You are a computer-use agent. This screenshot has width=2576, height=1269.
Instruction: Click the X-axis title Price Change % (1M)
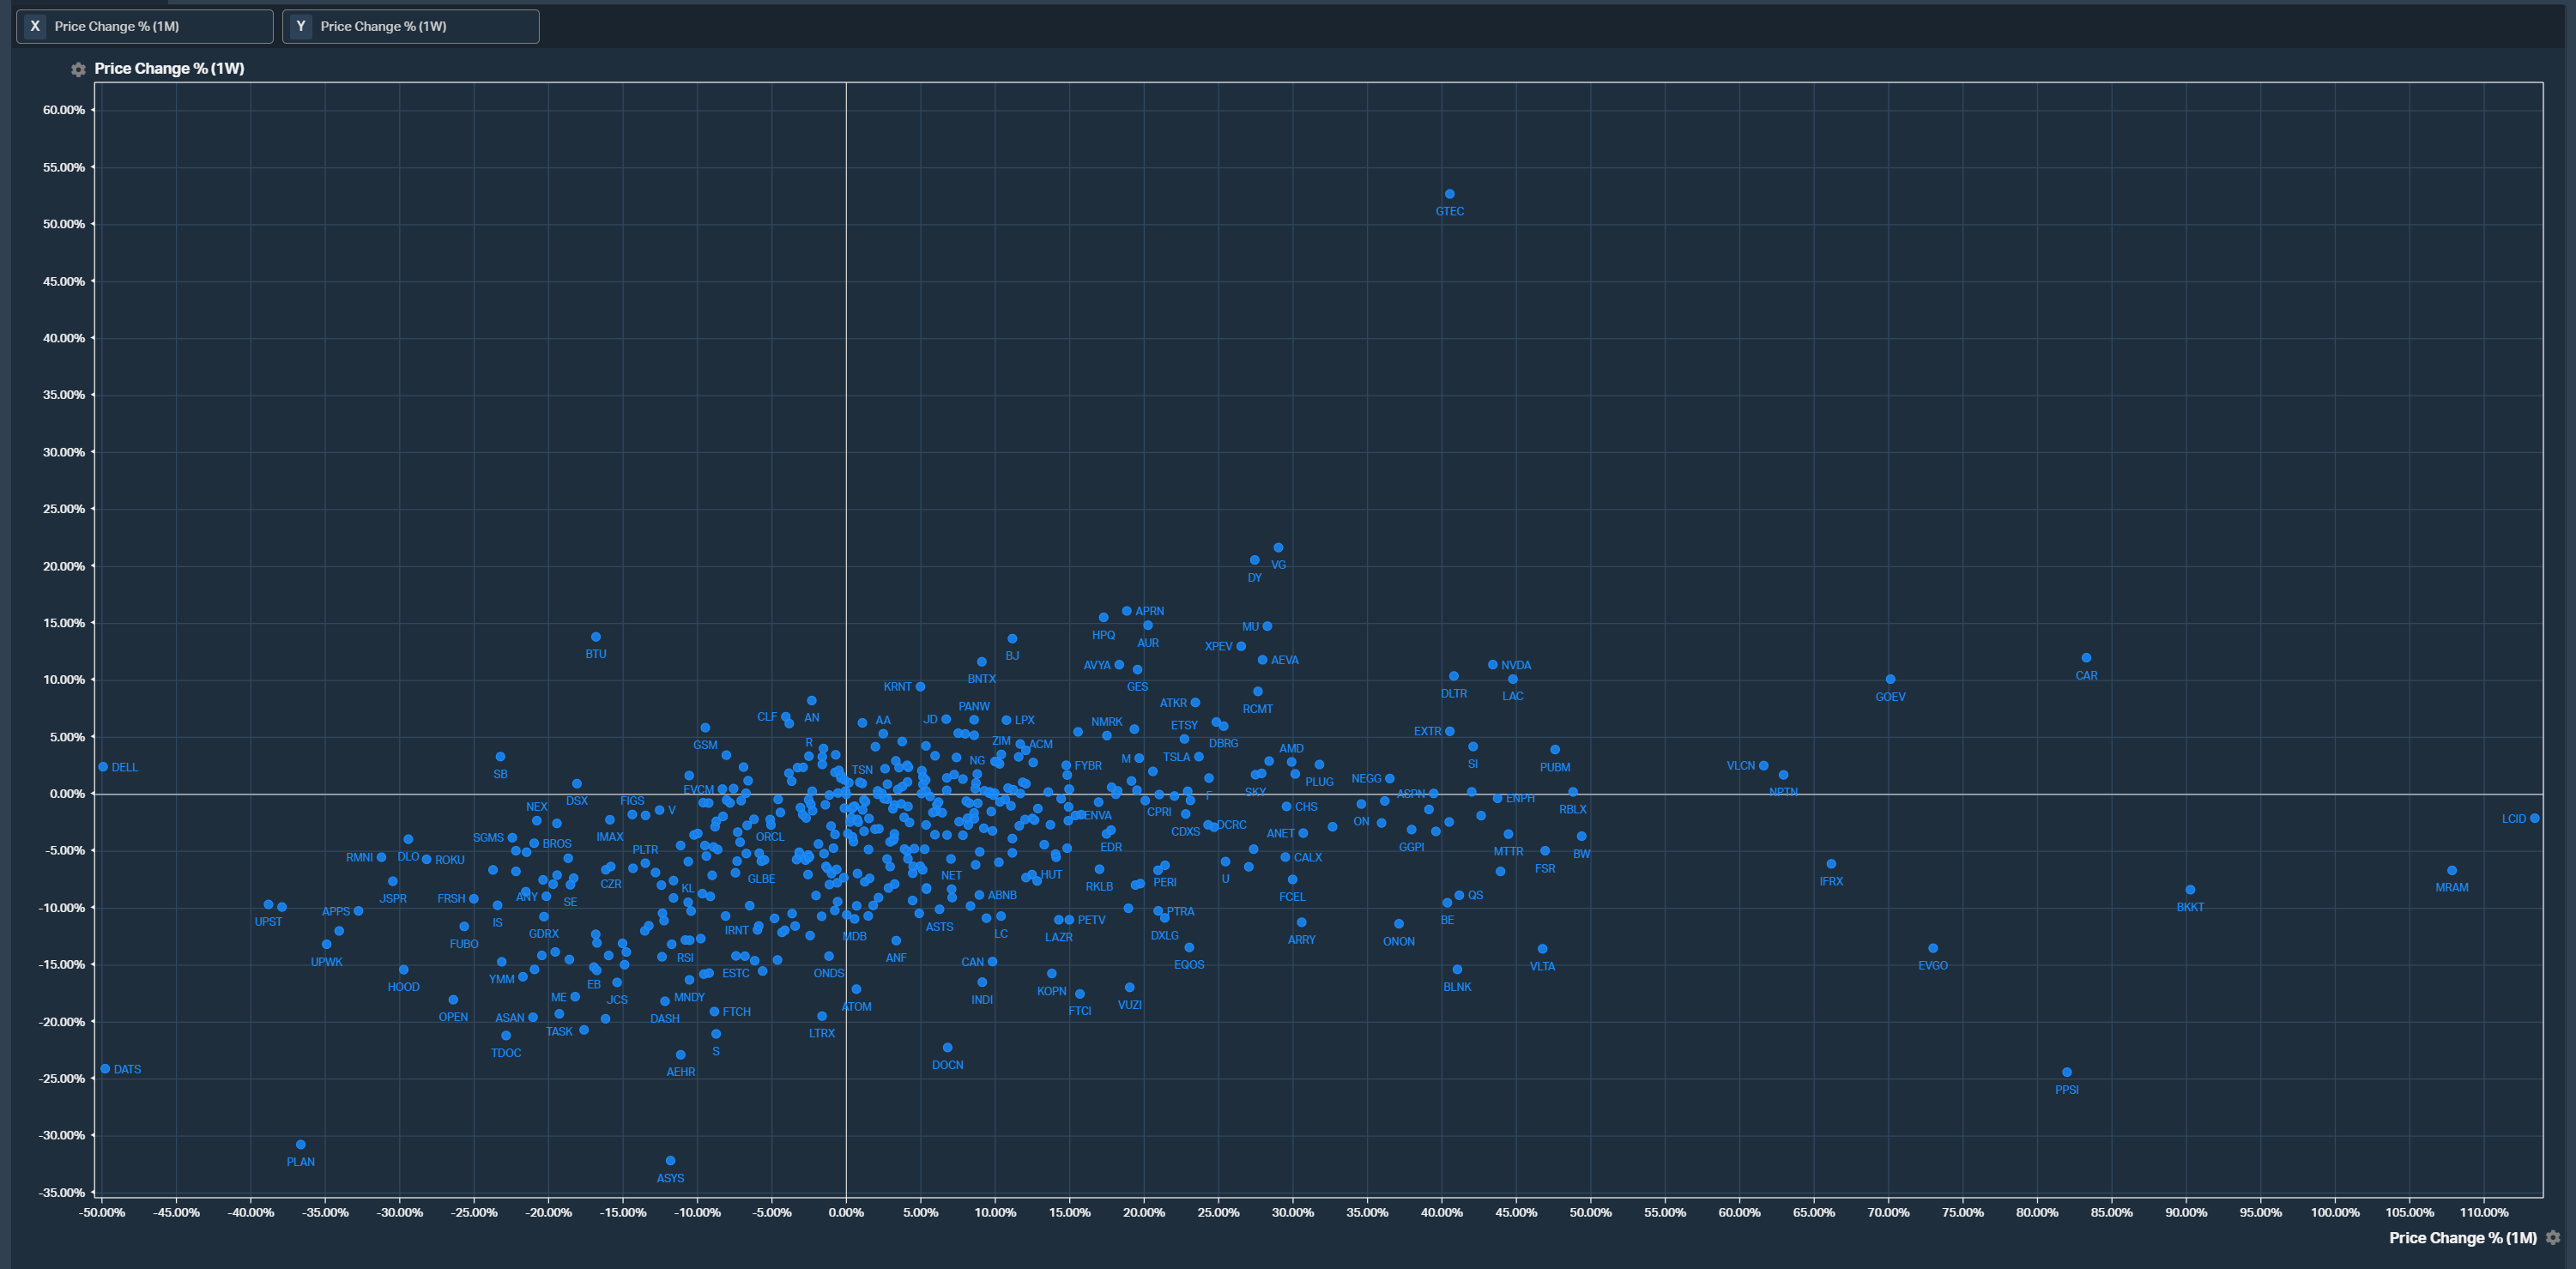pos(2462,1238)
